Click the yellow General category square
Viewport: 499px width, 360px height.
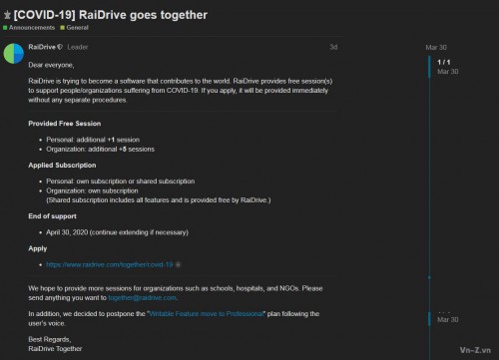pyautogui.click(x=62, y=28)
